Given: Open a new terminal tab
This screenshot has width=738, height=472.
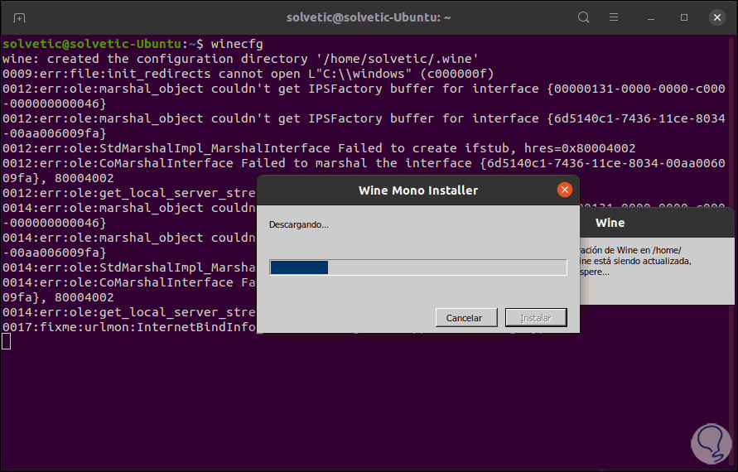Looking at the screenshot, I should tap(19, 18).
